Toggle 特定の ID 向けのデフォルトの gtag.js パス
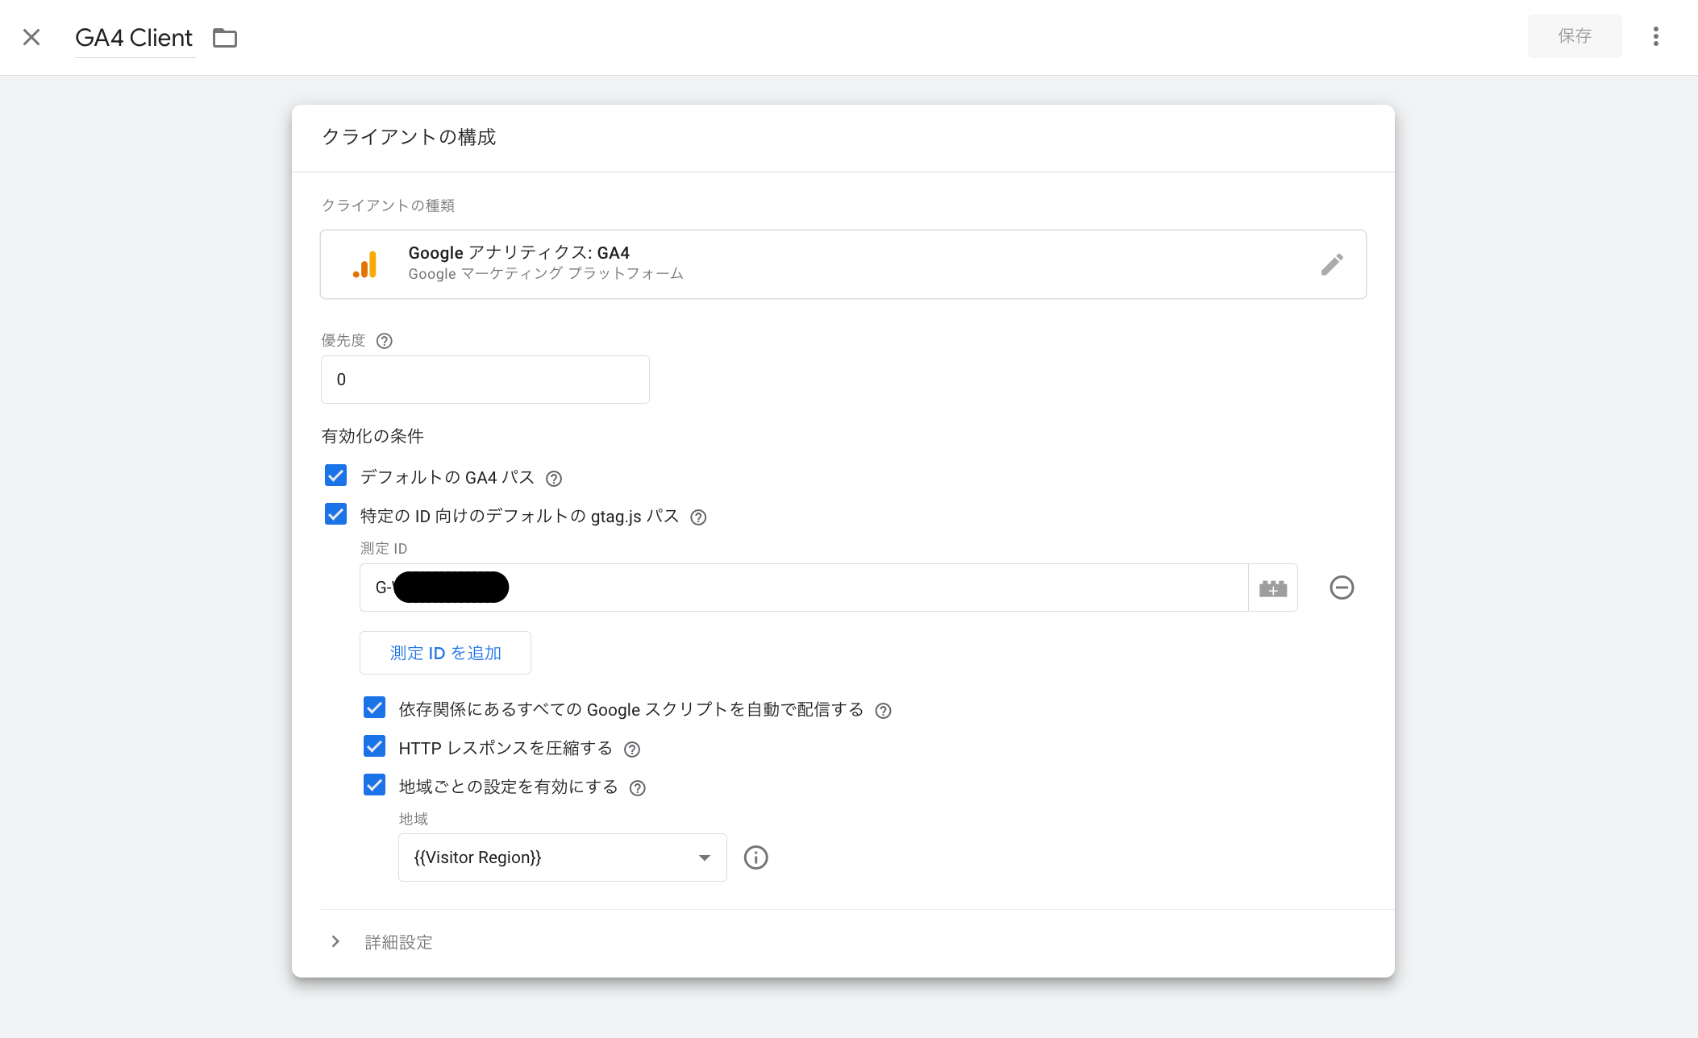 (335, 514)
